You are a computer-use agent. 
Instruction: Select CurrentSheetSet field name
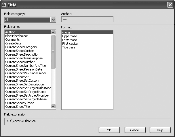click(17, 77)
